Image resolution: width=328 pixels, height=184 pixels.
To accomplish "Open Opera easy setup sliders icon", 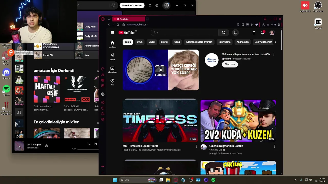I will (279, 25).
